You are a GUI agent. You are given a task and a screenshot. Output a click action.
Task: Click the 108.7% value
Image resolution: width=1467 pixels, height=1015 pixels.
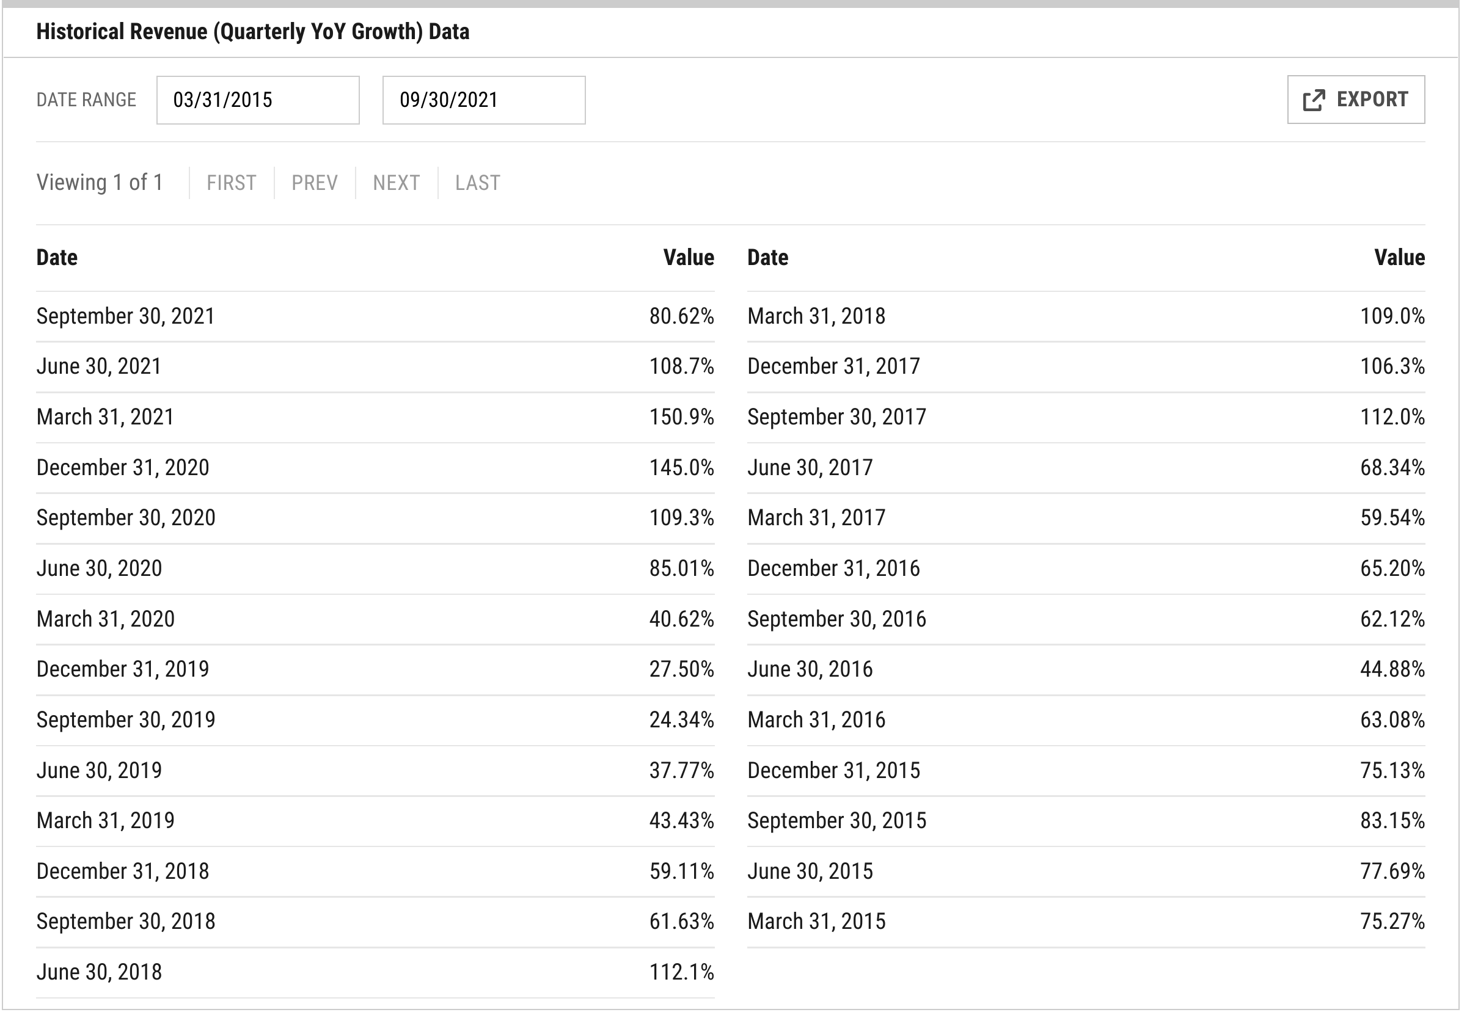point(681,366)
